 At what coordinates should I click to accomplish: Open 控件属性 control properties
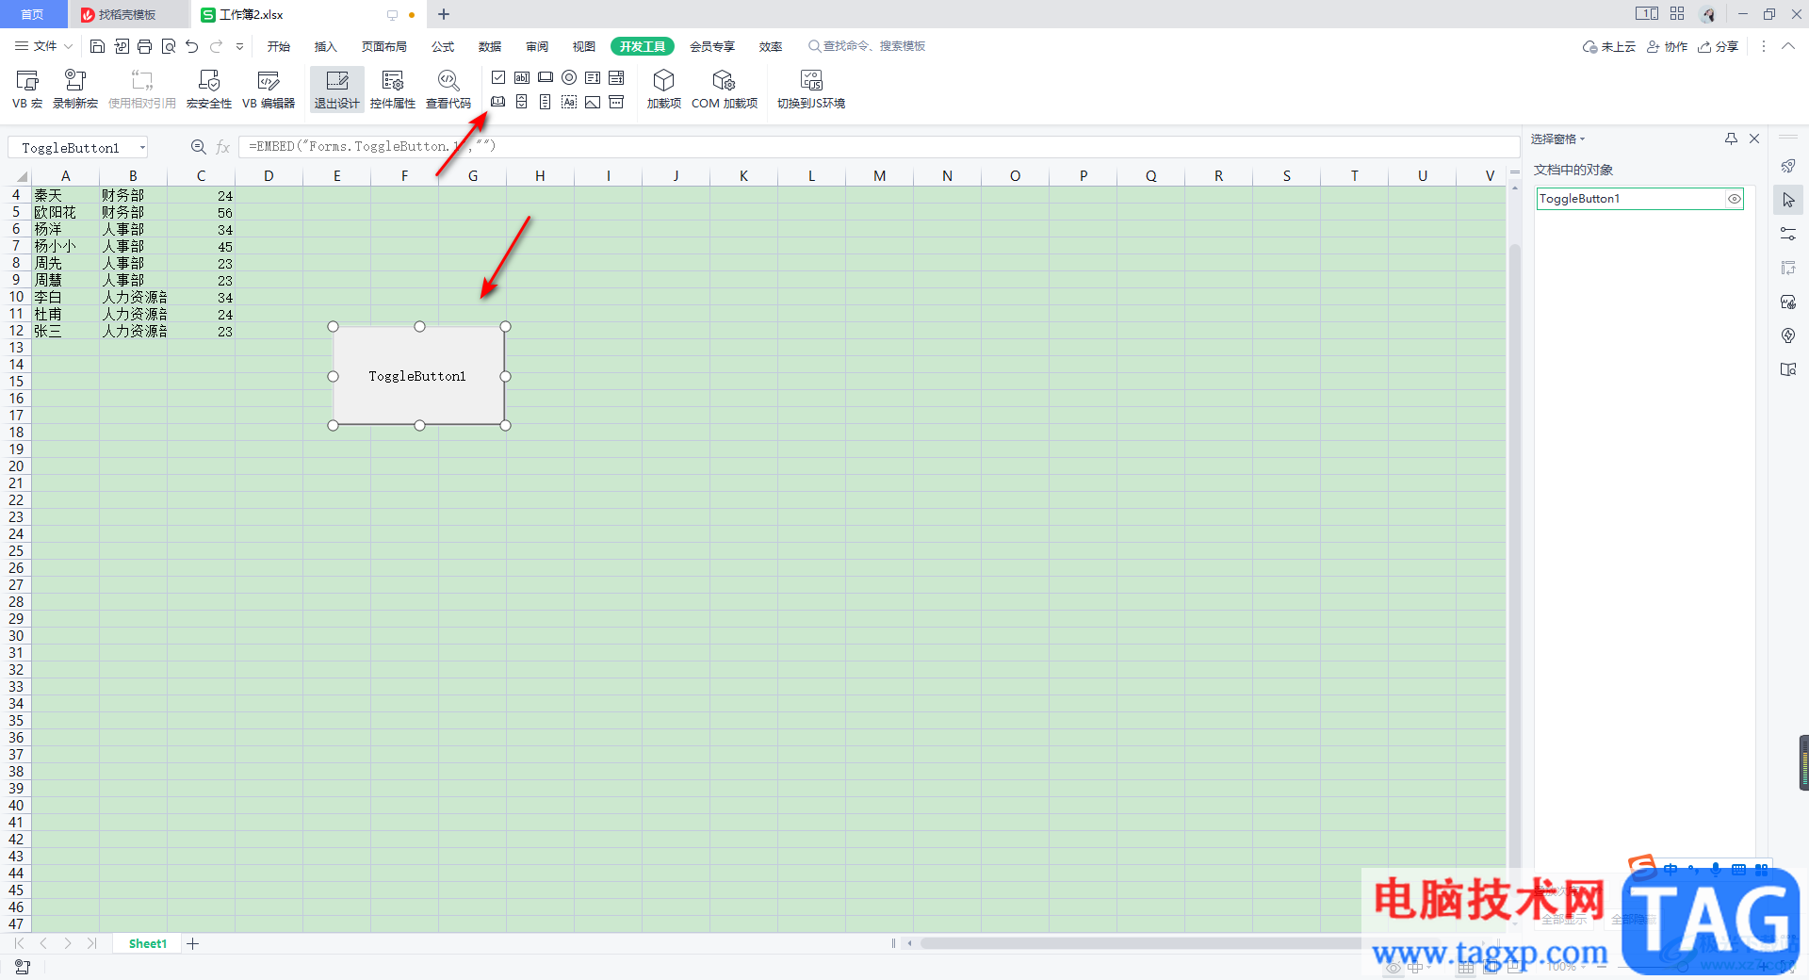click(393, 90)
